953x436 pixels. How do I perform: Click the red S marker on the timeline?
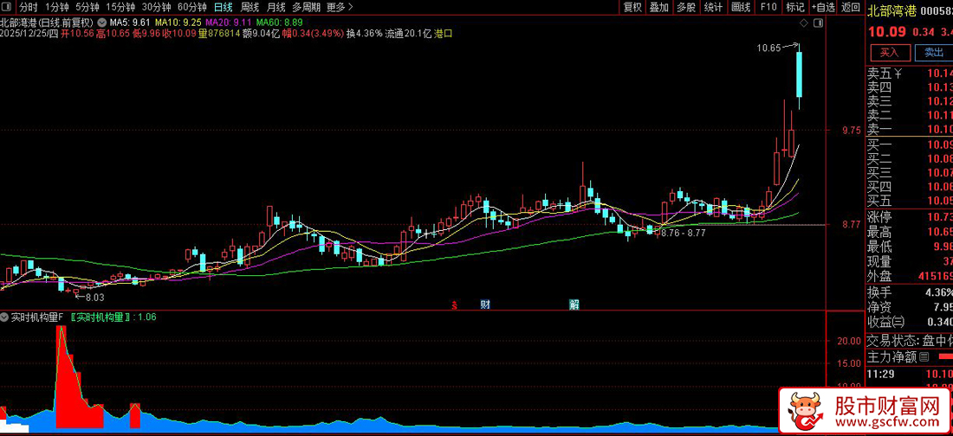(453, 305)
